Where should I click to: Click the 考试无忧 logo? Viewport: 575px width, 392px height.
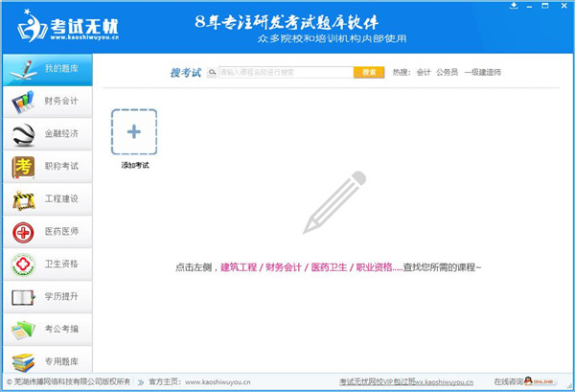click(x=68, y=26)
